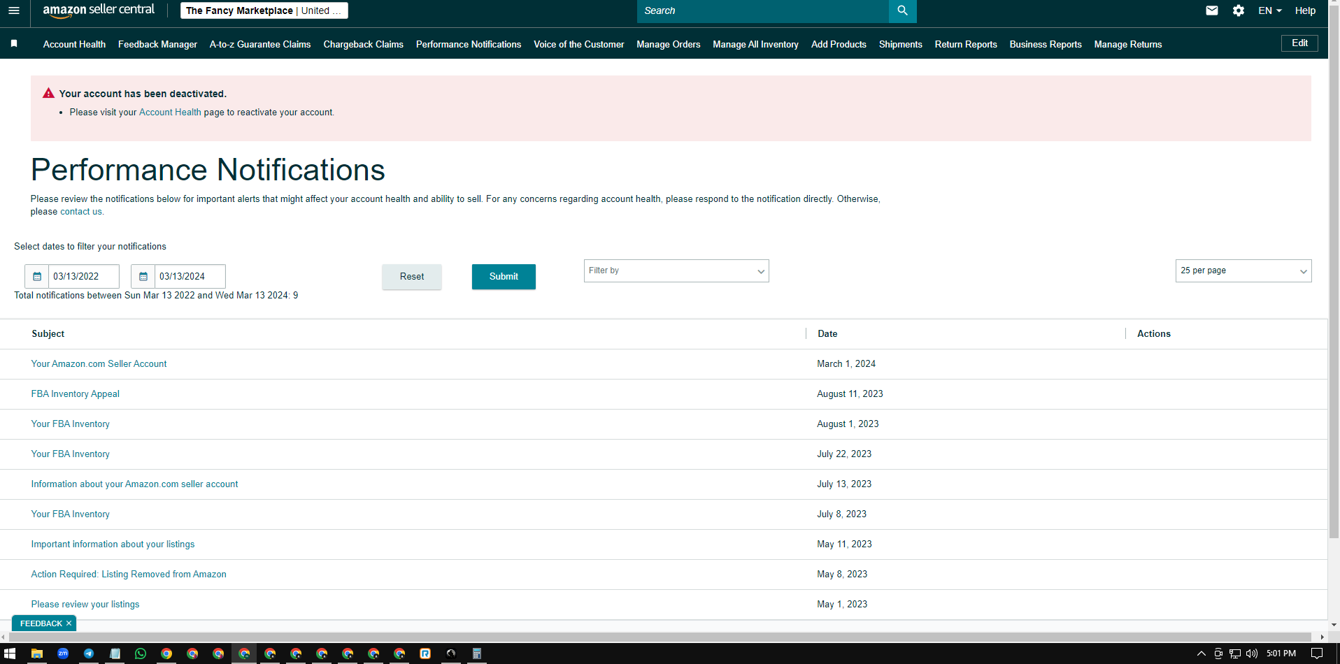The image size is (1340, 664).
Task: Open the EN language selector
Action: [x=1270, y=10]
